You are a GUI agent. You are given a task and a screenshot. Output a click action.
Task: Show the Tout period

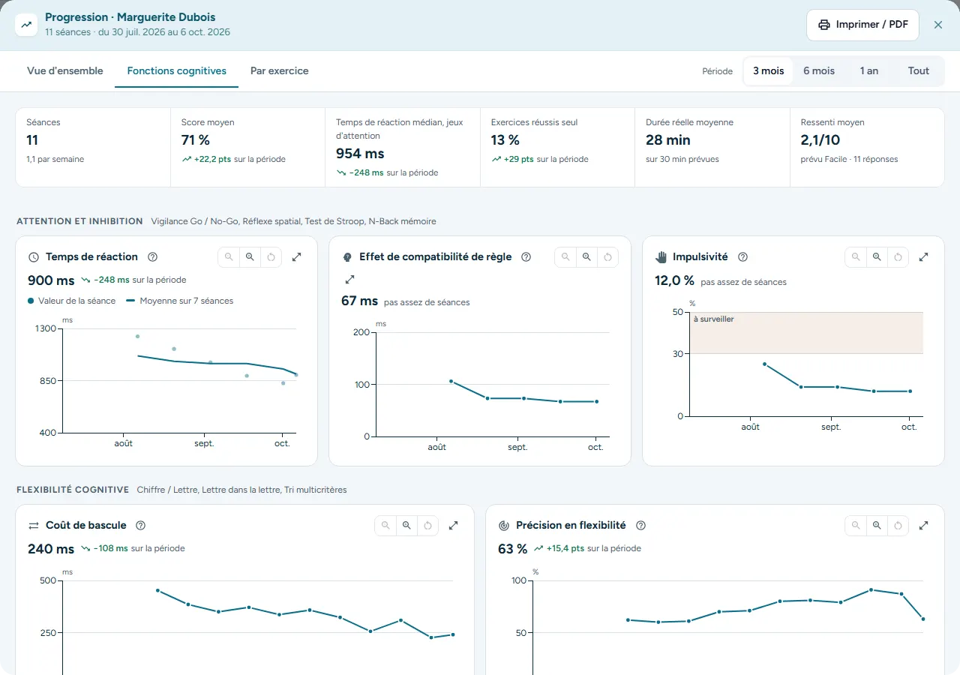(x=919, y=71)
